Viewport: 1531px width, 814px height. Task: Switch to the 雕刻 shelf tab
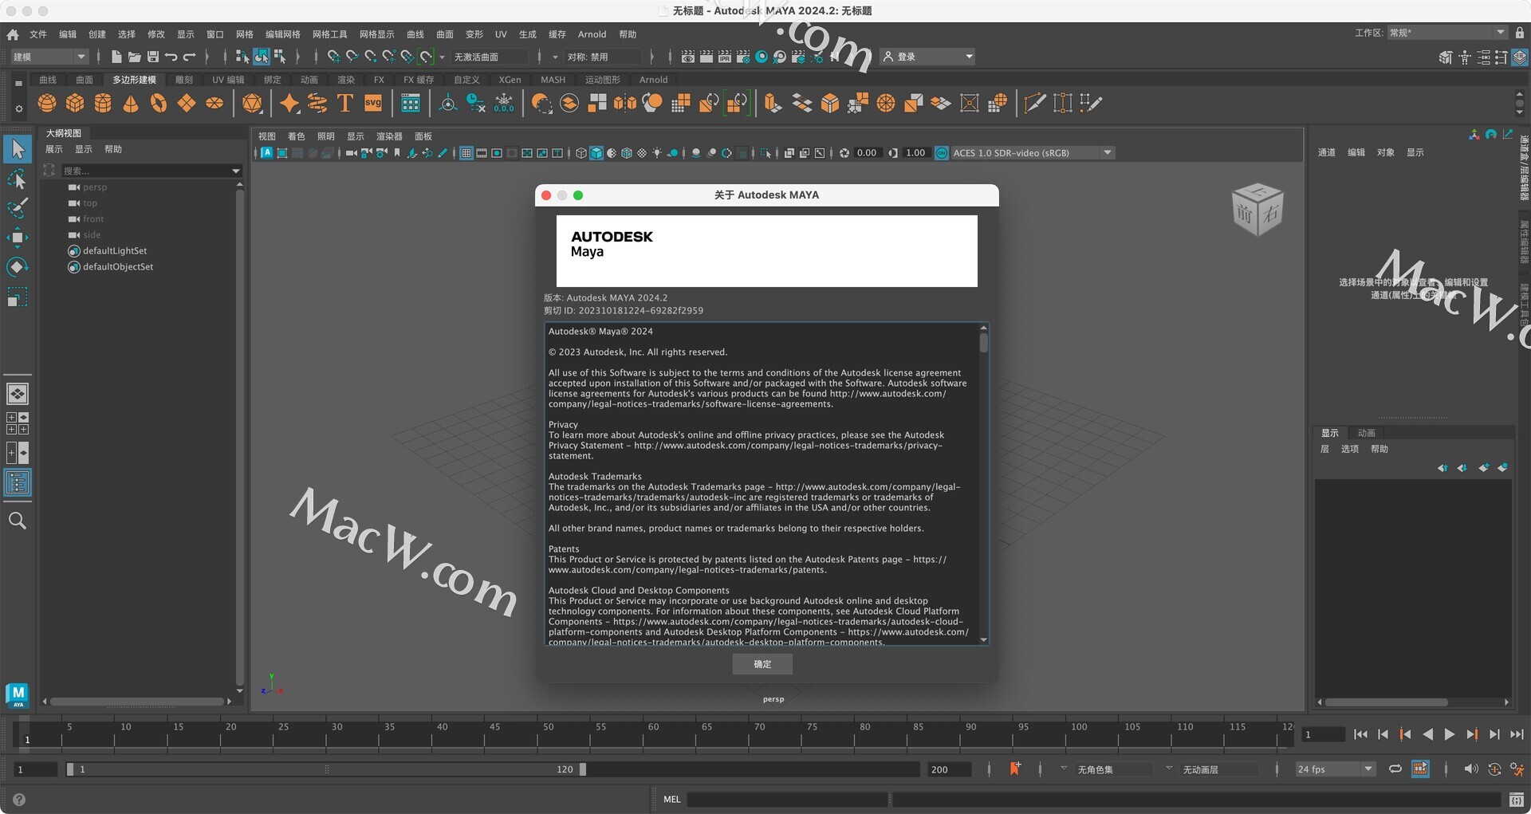pyautogui.click(x=184, y=80)
